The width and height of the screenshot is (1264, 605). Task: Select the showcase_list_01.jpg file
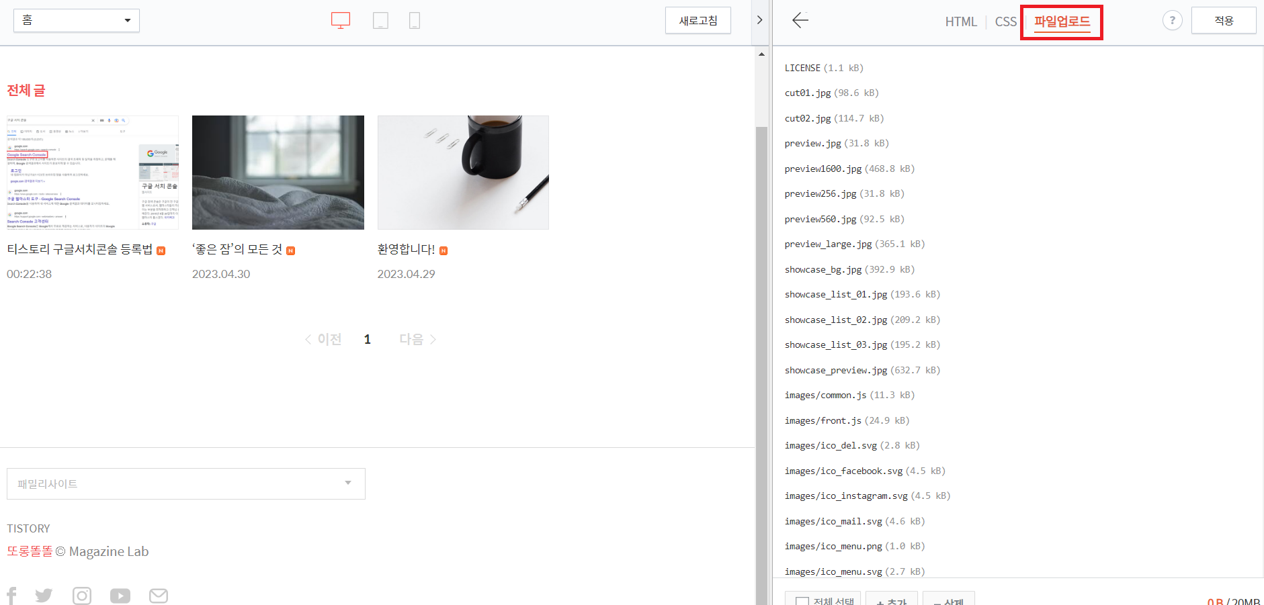click(x=862, y=294)
